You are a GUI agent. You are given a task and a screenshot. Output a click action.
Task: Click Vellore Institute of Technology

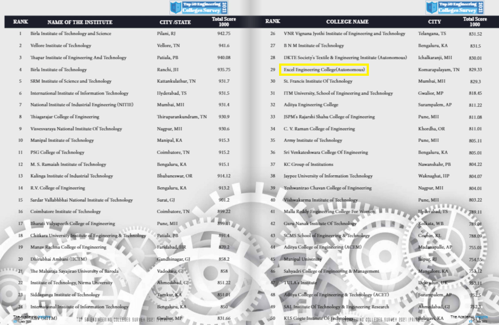61,46
